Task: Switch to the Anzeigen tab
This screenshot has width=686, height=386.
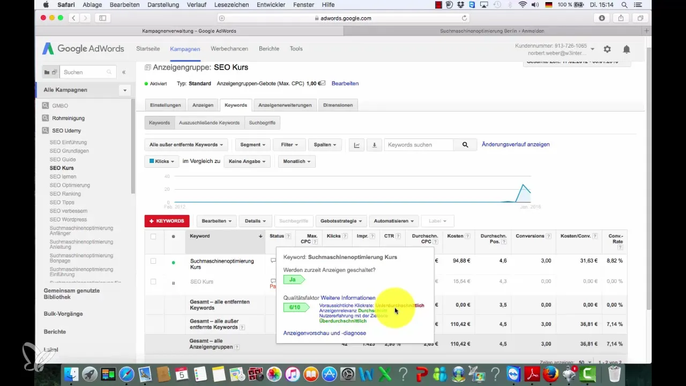Action: pos(203,105)
